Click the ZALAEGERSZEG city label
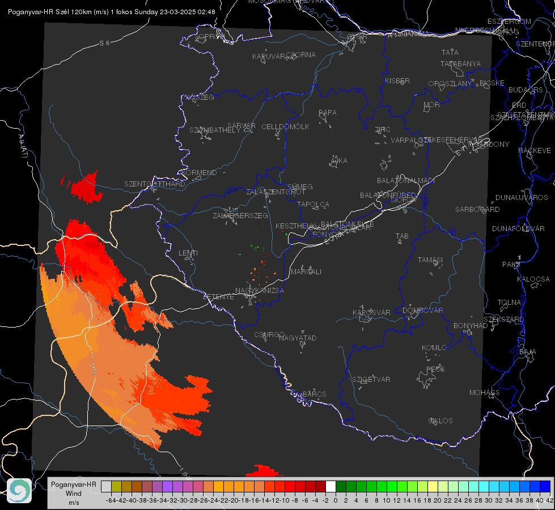This screenshot has height=510, width=555. [240, 215]
